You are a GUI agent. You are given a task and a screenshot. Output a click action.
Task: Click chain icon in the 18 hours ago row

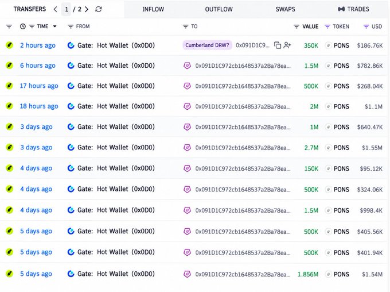[x=9, y=106]
